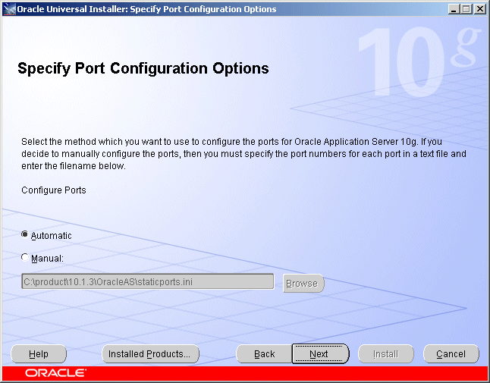Cancel the installation
This screenshot has height=383, width=490.
(451, 354)
